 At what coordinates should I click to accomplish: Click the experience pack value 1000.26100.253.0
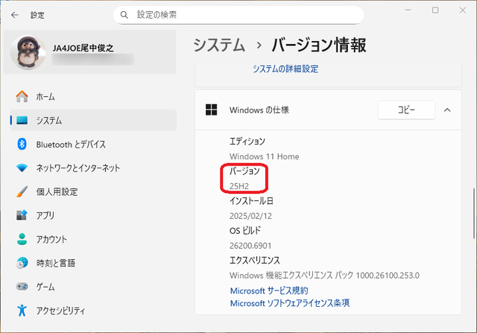coord(388,275)
